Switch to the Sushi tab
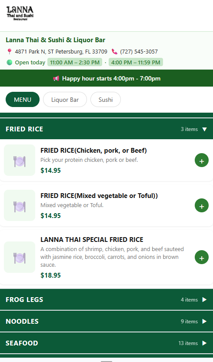The image size is (213, 362). click(x=106, y=100)
